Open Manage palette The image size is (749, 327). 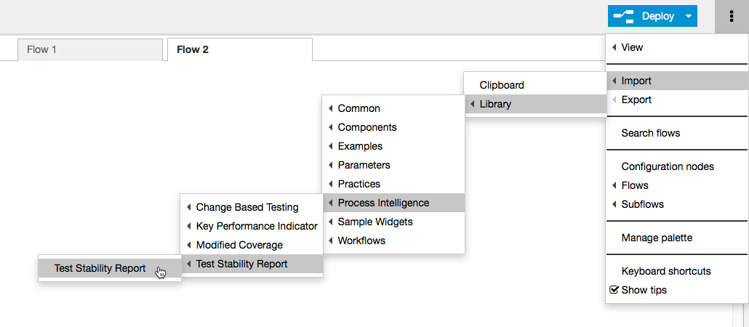click(x=677, y=238)
